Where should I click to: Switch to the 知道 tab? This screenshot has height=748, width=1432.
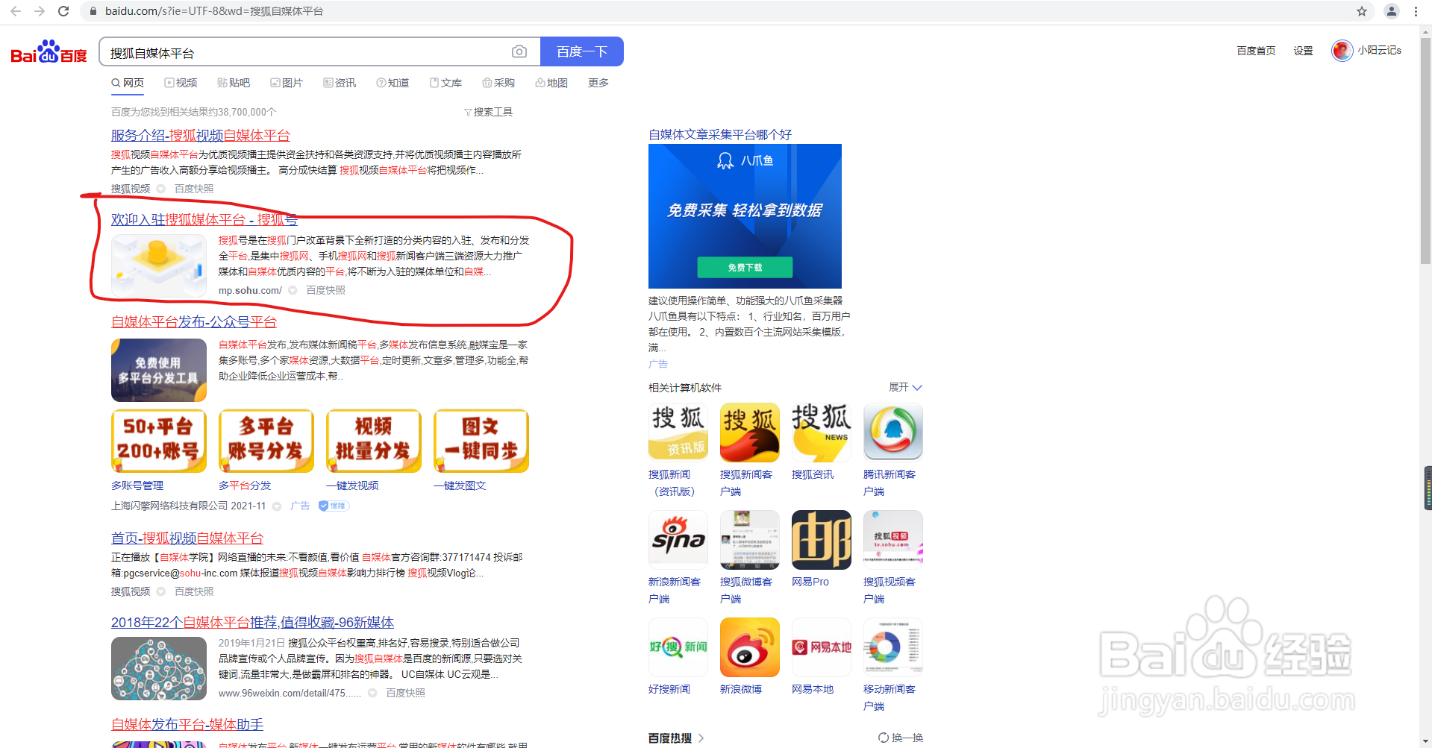click(393, 83)
